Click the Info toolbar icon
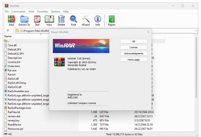 [x=98, y=19]
